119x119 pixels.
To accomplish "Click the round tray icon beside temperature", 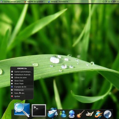I will pos(106,1).
